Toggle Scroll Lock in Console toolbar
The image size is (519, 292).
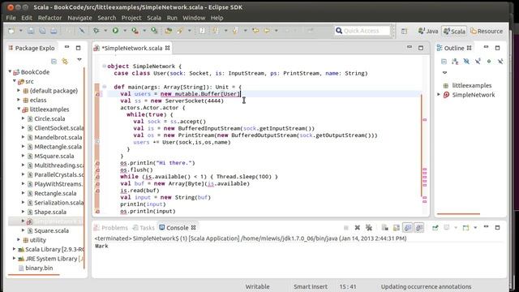(397, 228)
